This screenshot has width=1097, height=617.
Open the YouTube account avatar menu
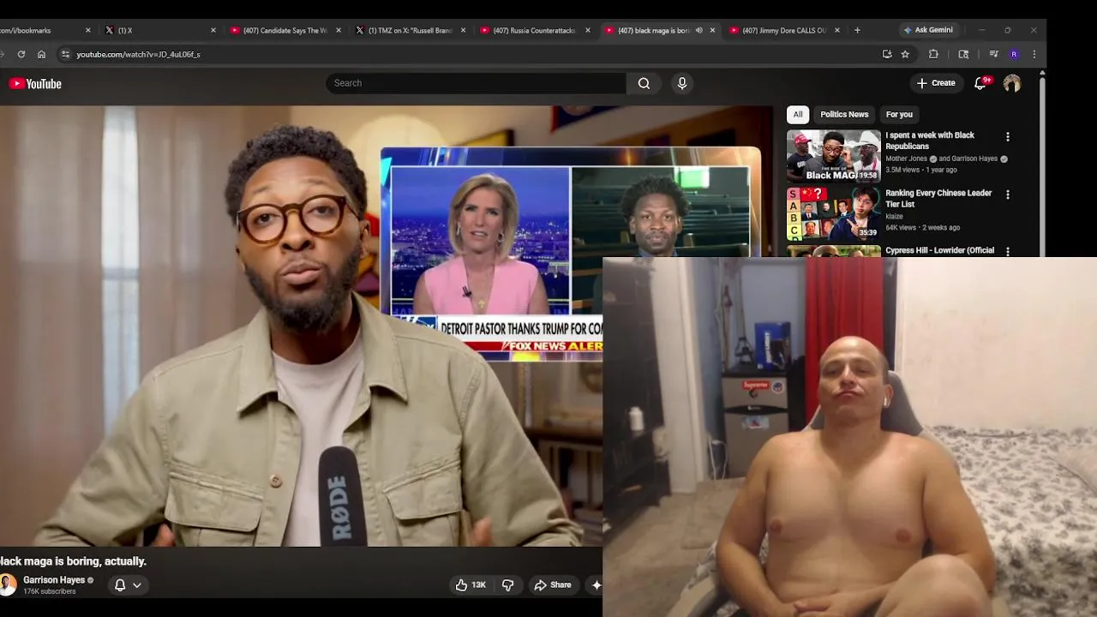(x=1012, y=83)
